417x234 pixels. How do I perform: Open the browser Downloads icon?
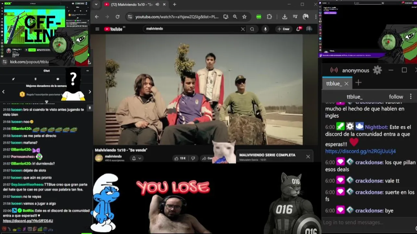point(284,17)
